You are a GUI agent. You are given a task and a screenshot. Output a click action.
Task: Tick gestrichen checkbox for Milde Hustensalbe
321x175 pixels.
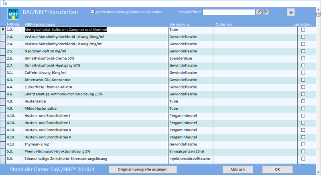303,109
